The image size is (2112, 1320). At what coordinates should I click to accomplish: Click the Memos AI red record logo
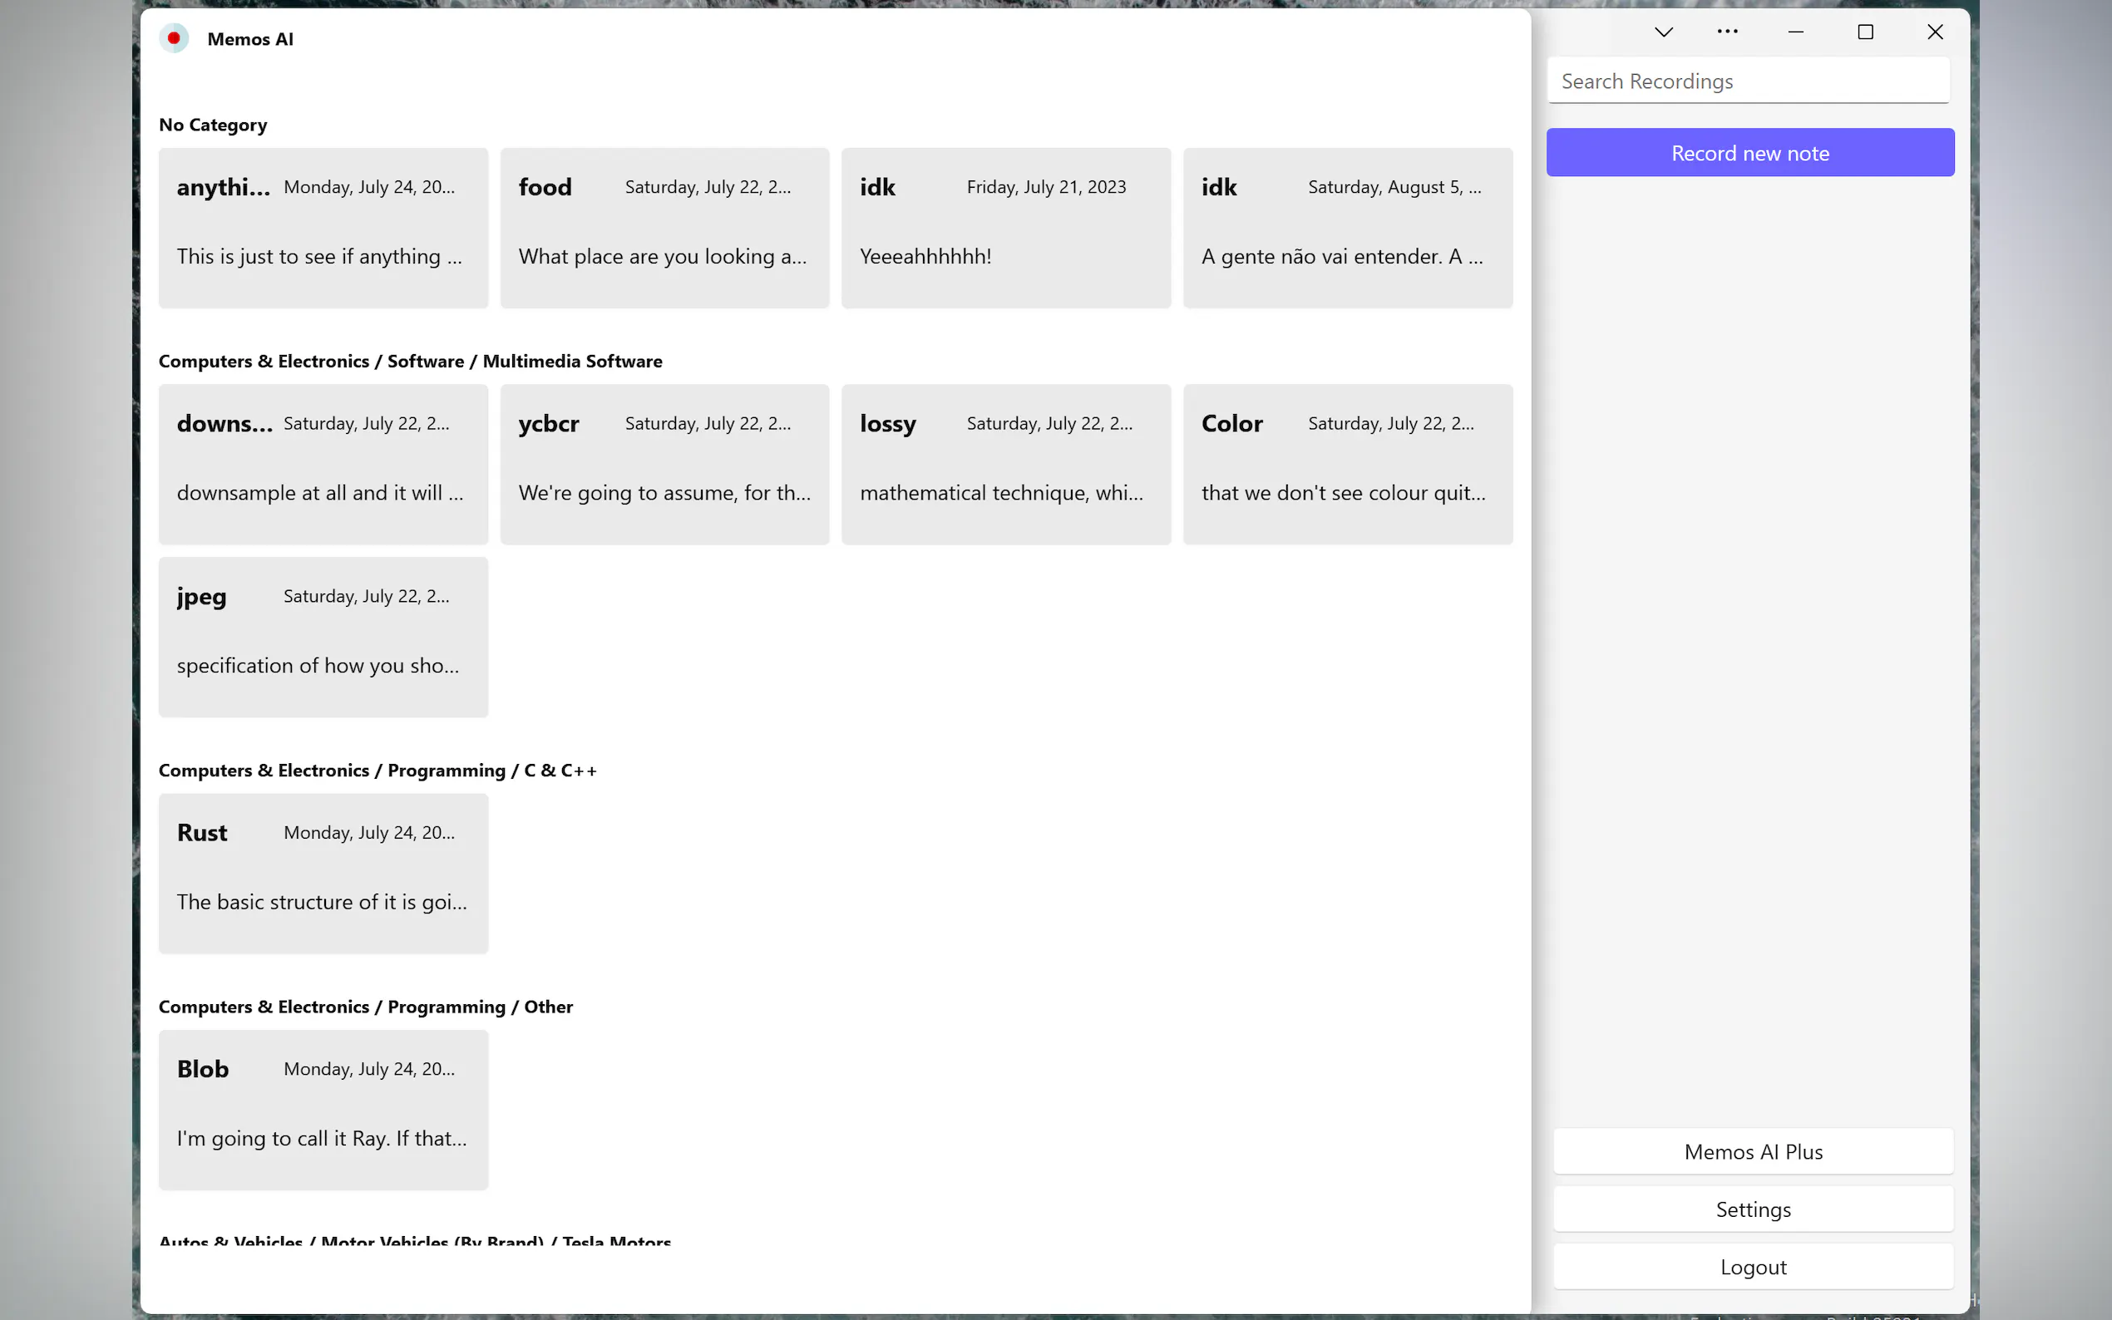click(174, 38)
